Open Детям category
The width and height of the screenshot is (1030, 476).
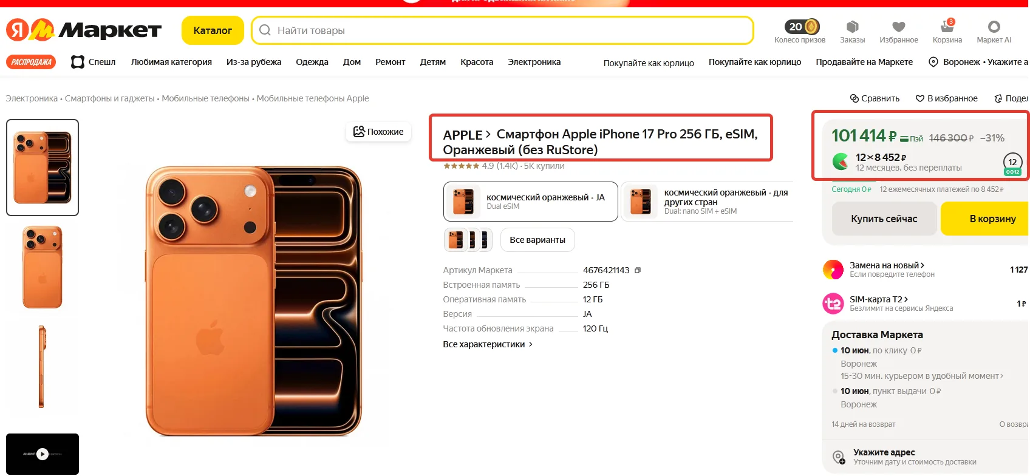(x=433, y=62)
